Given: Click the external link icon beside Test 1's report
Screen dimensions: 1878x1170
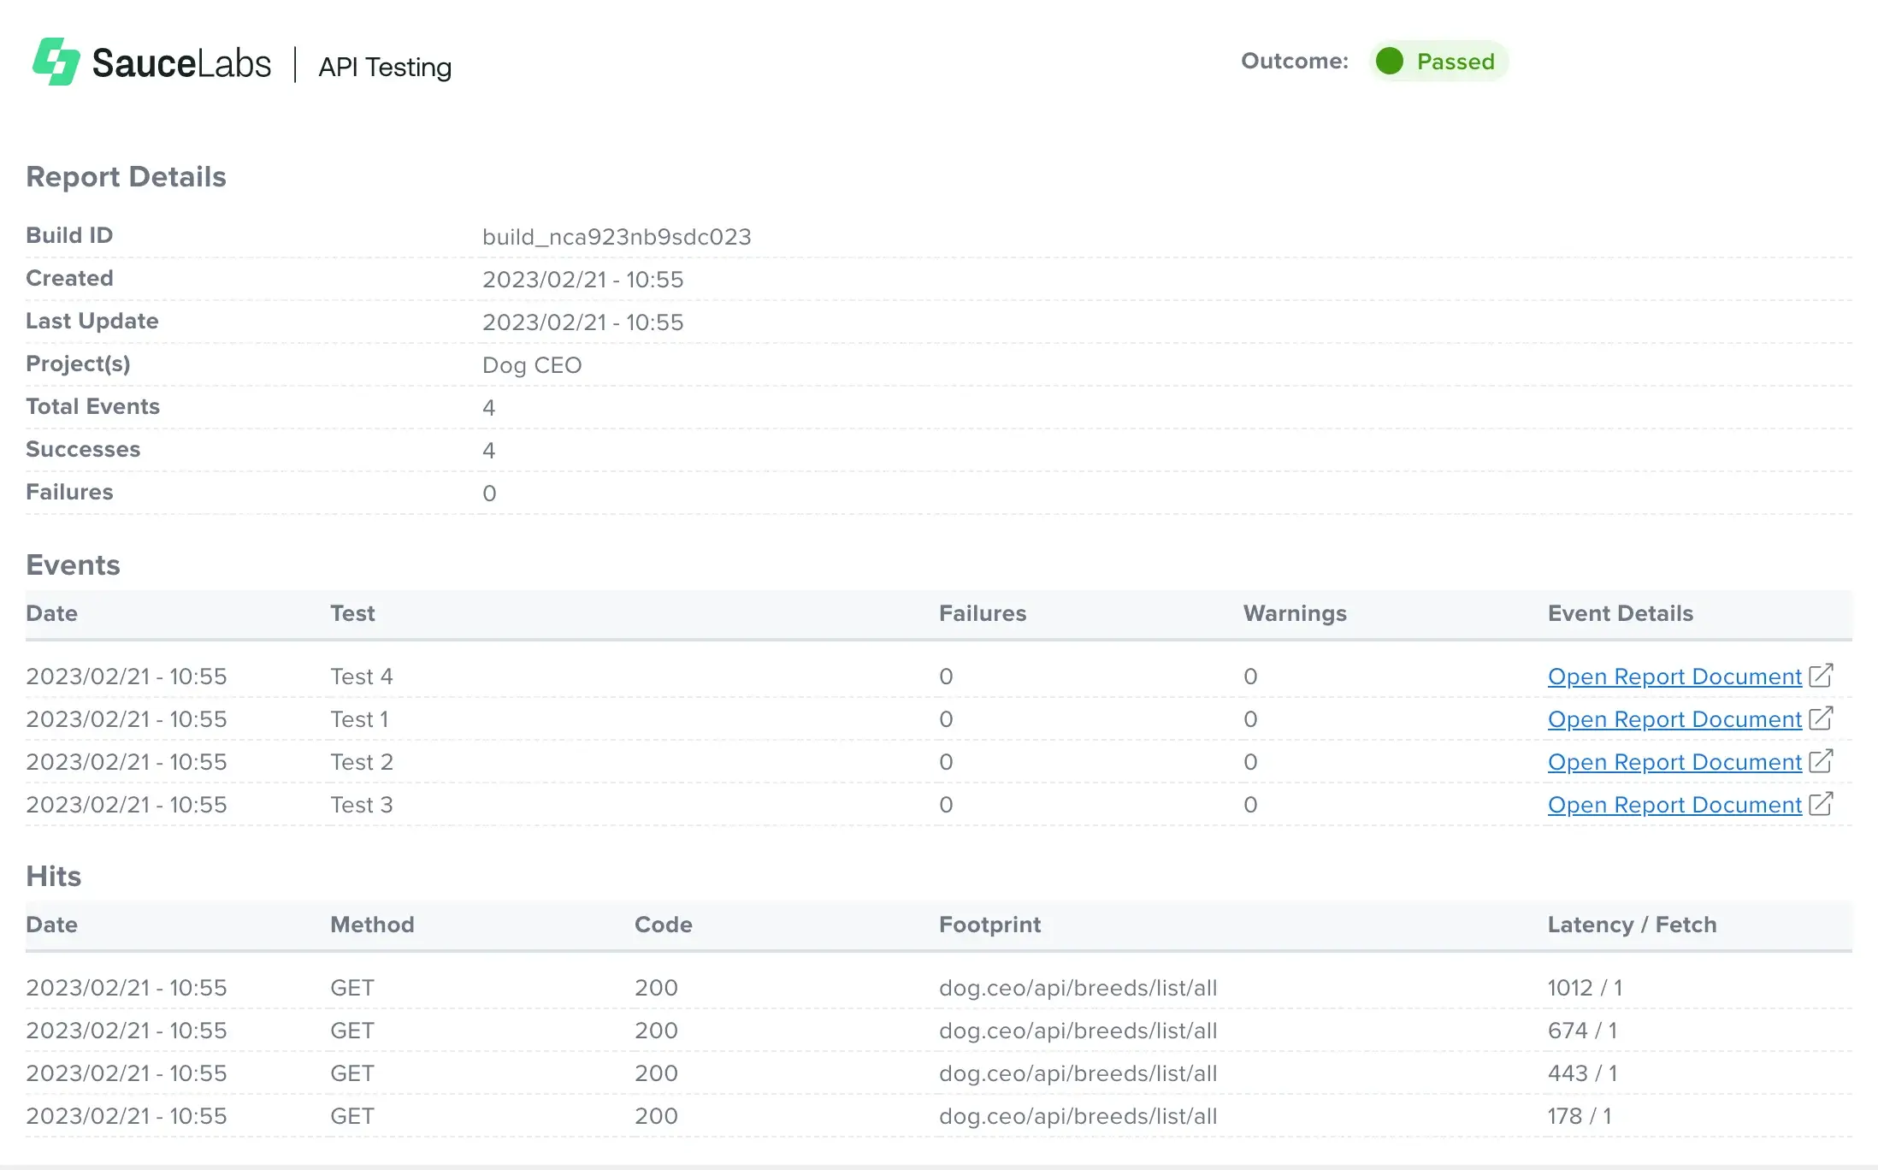Looking at the screenshot, I should (1822, 718).
